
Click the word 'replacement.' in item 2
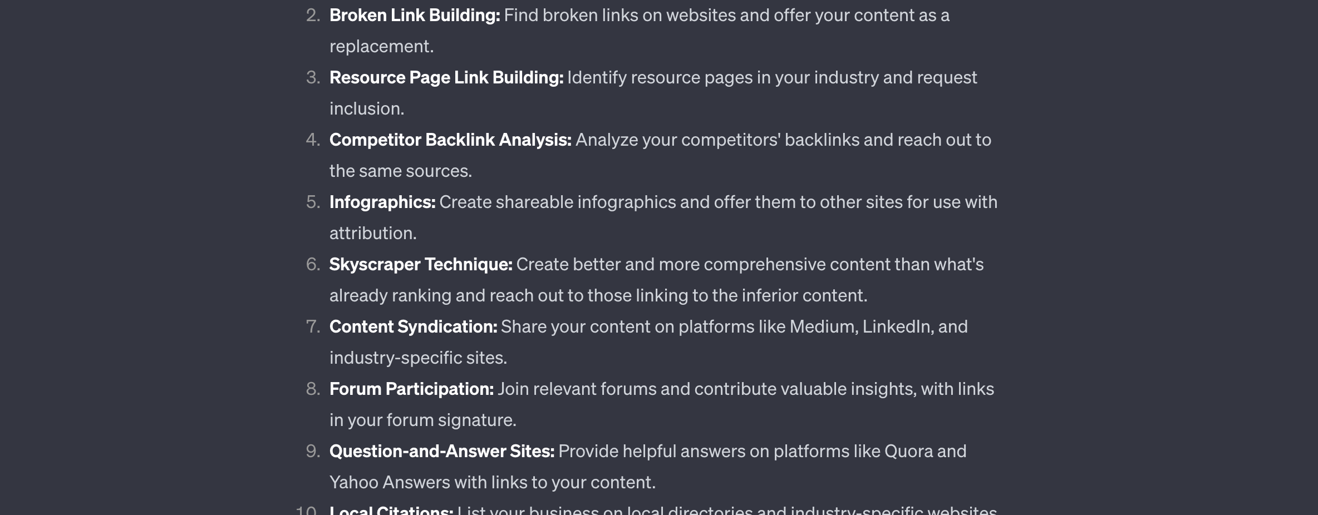point(381,46)
